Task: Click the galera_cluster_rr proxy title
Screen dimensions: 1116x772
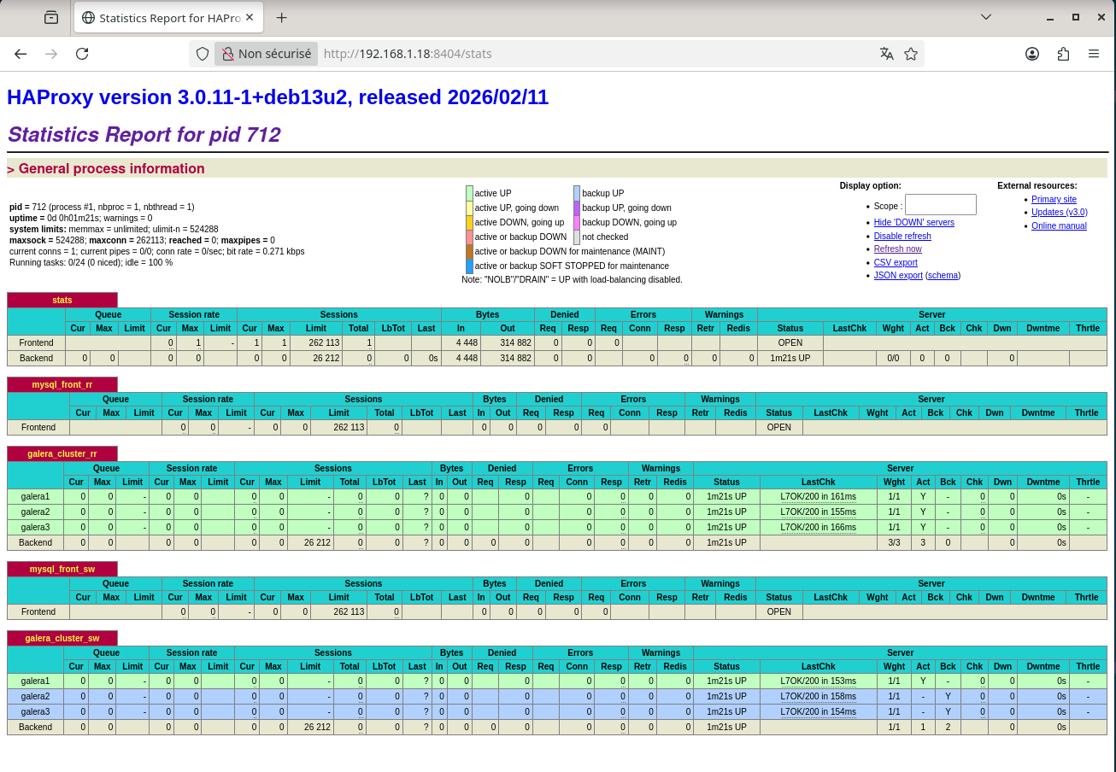Action: pos(62,454)
